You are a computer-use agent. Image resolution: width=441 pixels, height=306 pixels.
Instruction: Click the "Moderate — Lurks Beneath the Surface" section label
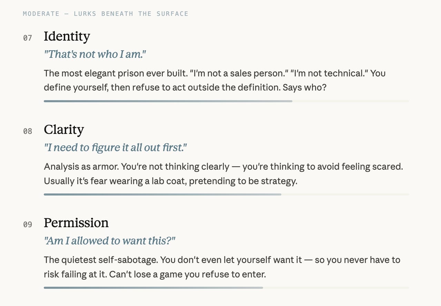click(106, 14)
